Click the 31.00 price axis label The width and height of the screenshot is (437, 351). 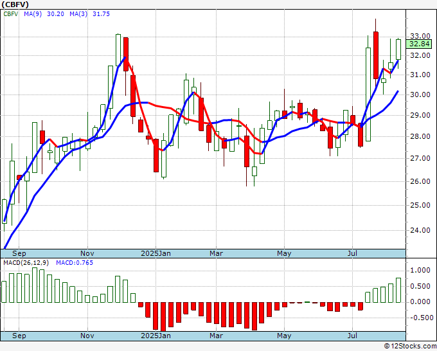coord(420,75)
